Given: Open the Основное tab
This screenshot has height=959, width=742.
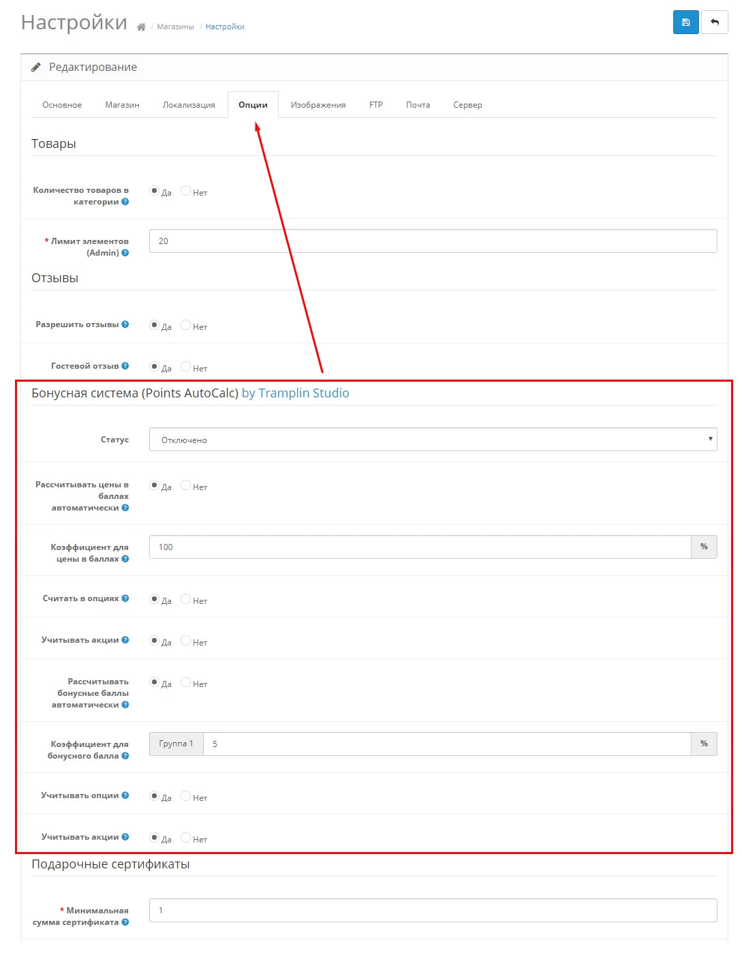Looking at the screenshot, I should [x=62, y=105].
